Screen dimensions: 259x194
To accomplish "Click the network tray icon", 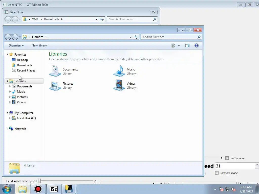I will coord(227,189).
